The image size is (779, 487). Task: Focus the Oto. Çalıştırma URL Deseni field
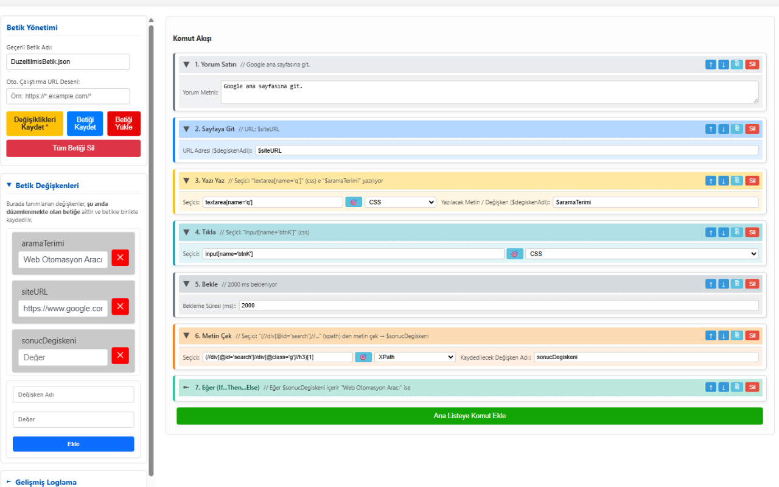coord(68,96)
